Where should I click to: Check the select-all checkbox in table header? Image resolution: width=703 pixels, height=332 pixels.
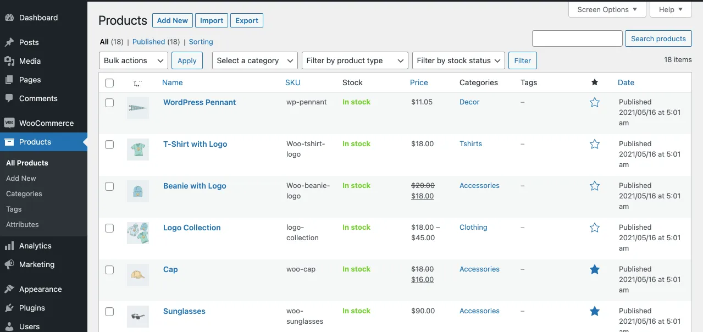109,83
